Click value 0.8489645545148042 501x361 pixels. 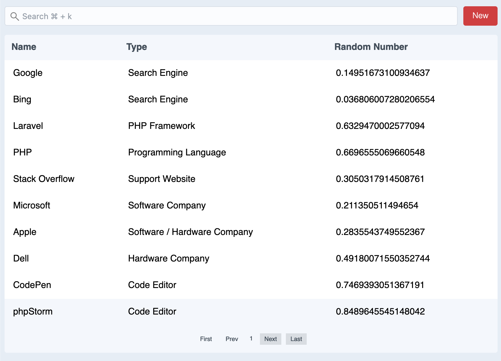[380, 311]
